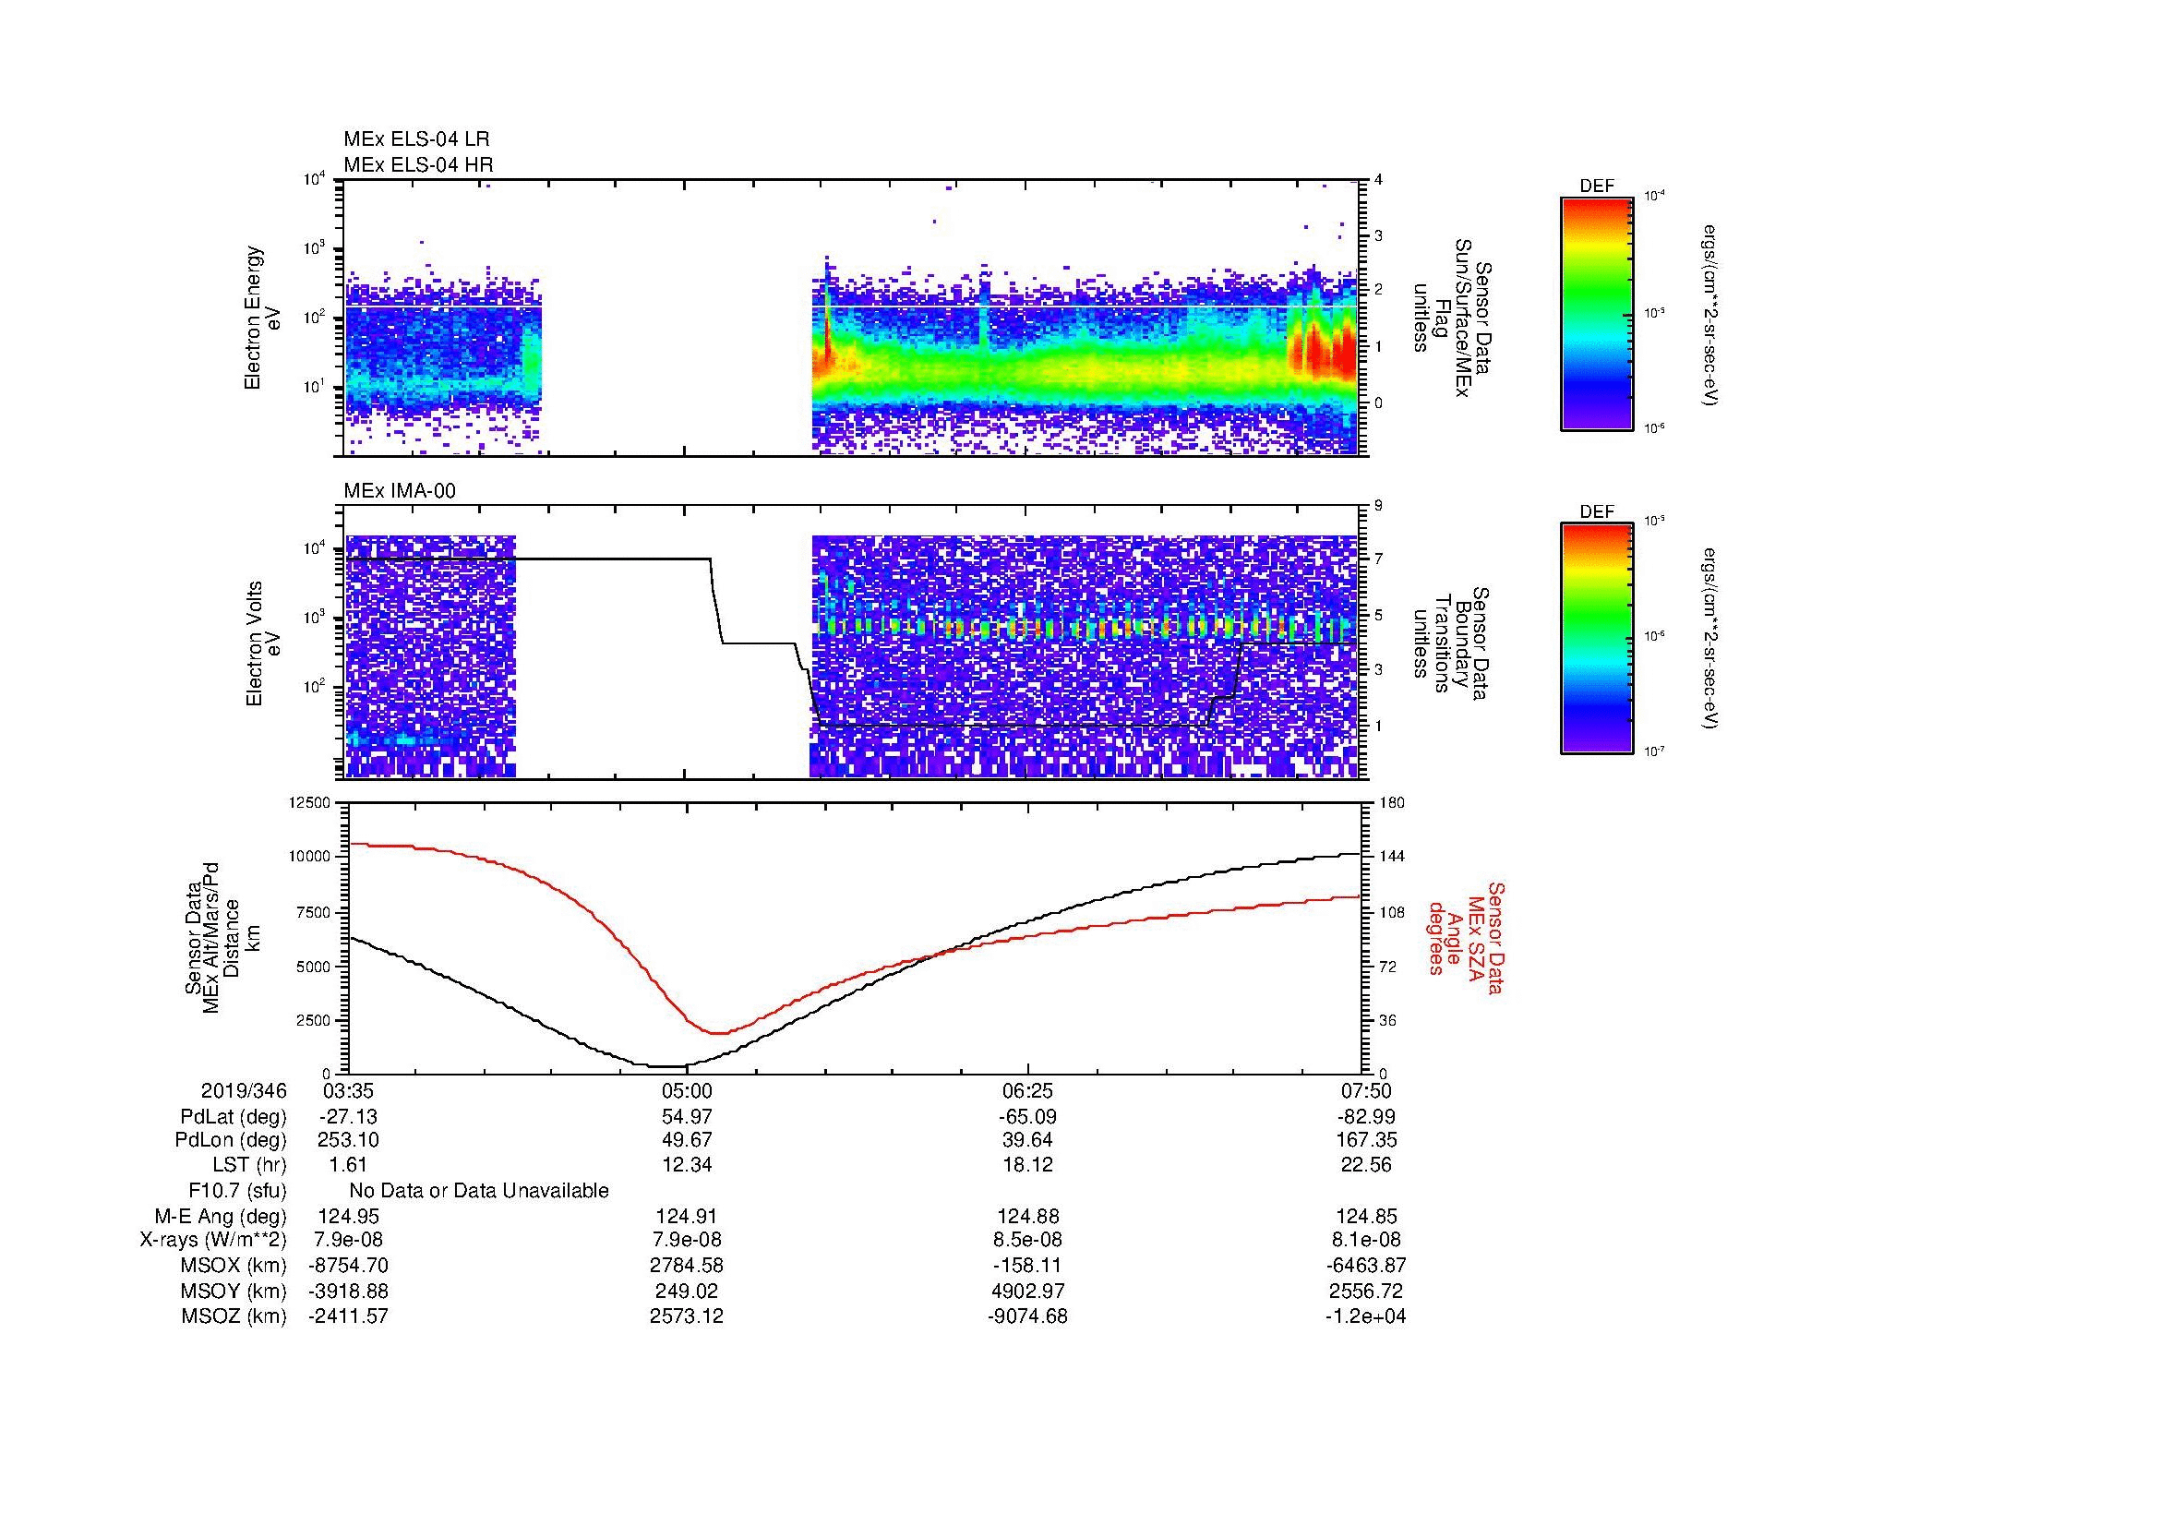2159x1526 pixels.
Task: Click the MSOY value 249.02
Action: point(687,1291)
